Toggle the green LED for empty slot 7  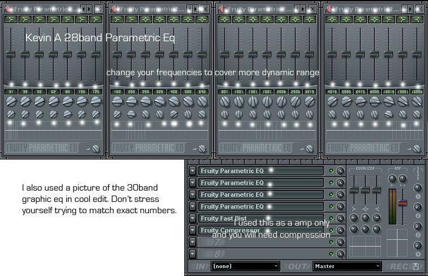point(331,242)
